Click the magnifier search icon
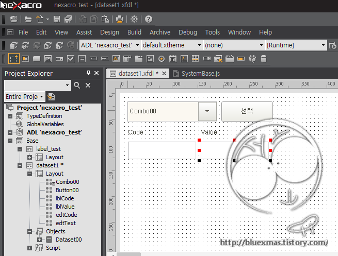338x256 pixels. tap(77, 85)
